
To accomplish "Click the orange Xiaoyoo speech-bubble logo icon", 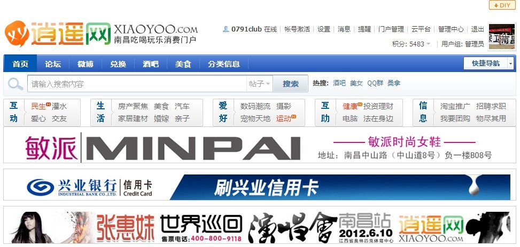I will click(x=17, y=34).
